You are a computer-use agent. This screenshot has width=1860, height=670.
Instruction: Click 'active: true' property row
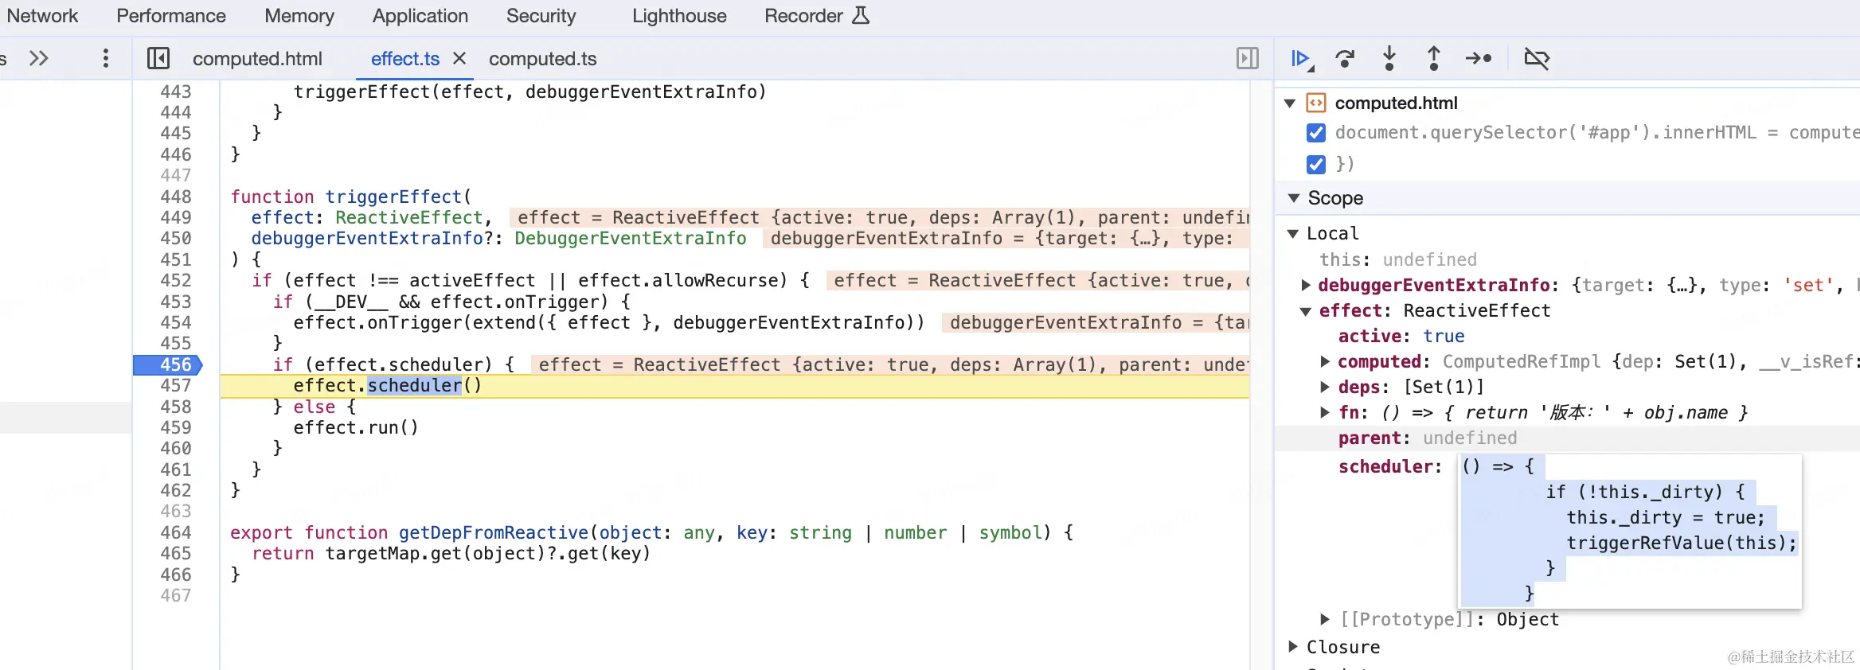(1401, 336)
